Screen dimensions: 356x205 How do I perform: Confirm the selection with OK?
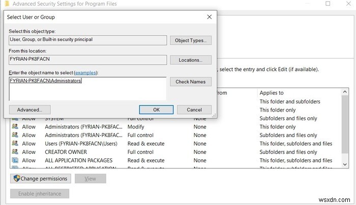coord(156,110)
